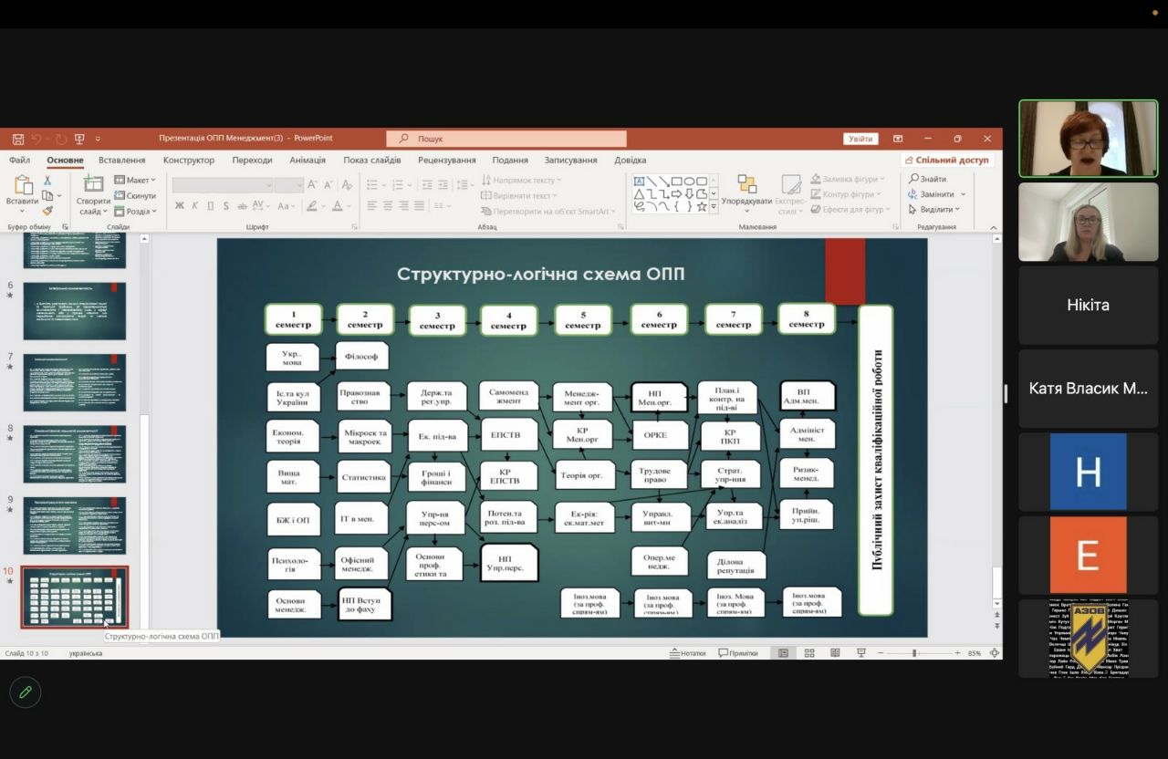Click the zoom in plus button
This screenshot has height=759, width=1168.
(957, 653)
